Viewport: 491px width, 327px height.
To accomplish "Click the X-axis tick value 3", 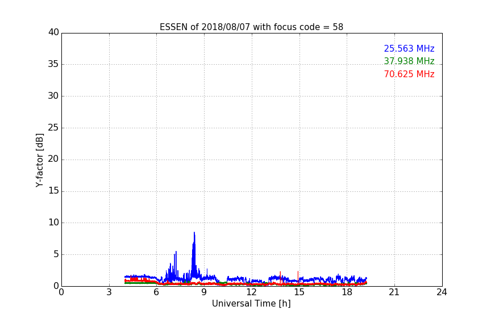I will pos(109,292).
